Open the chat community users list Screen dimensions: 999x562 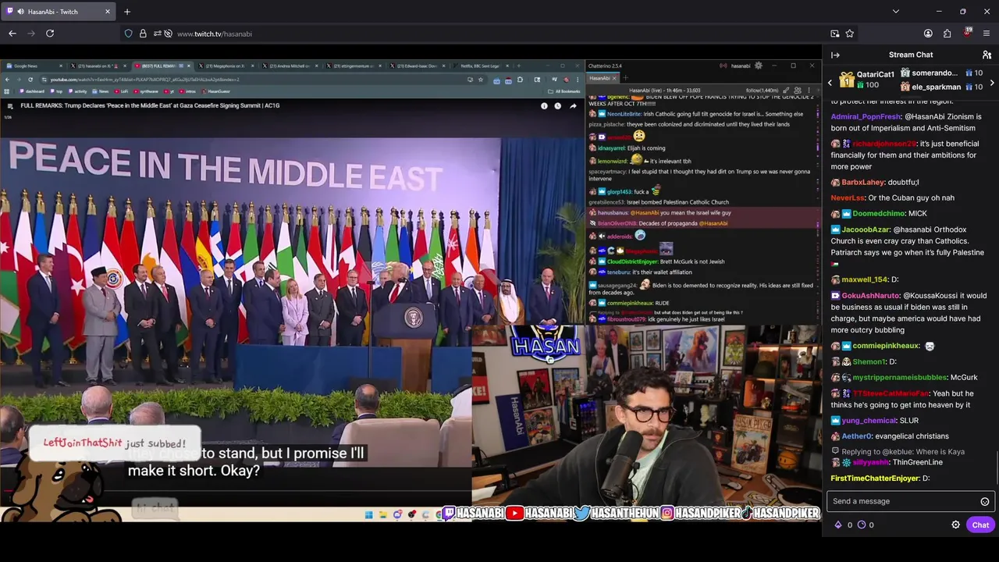[987, 55]
